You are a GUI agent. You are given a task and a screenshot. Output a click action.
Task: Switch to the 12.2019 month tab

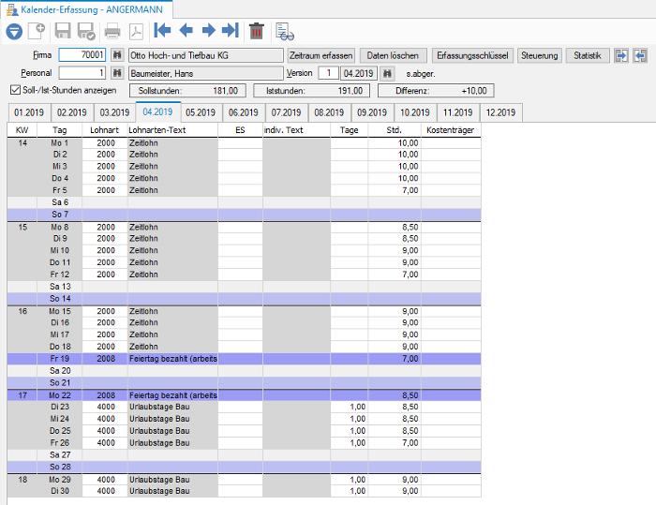pyautogui.click(x=500, y=112)
